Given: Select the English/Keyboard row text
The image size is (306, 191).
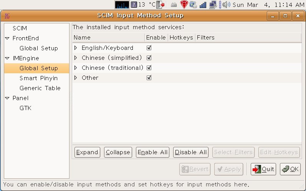Looking at the screenshot, I should point(108,48).
